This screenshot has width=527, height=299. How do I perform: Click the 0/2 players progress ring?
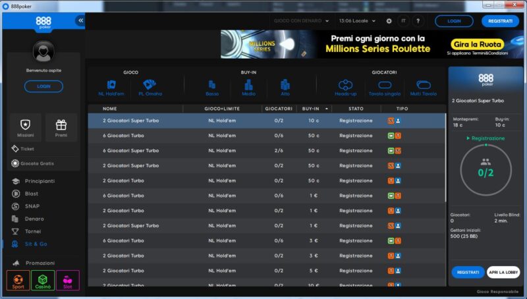(x=485, y=170)
